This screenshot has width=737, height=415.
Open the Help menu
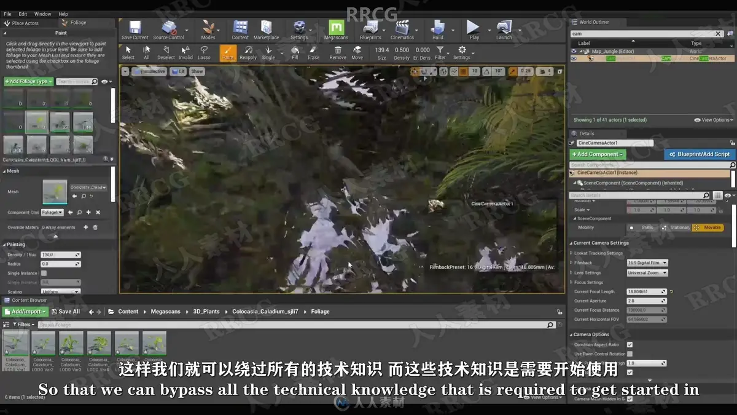point(63,14)
